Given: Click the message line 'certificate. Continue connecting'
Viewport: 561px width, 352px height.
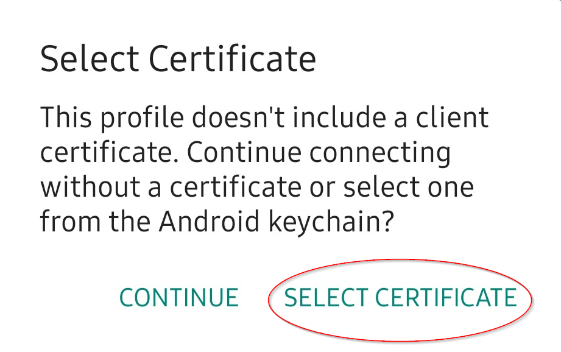Looking at the screenshot, I should tap(245, 152).
